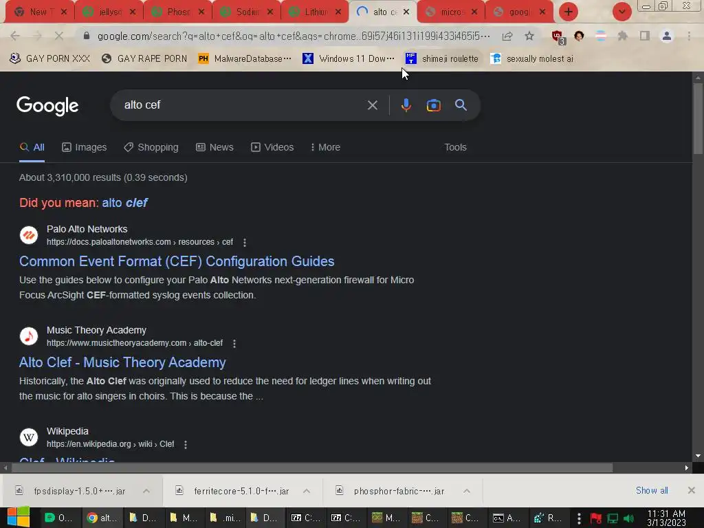This screenshot has height=528, width=704.
Task: Show hidden tray icons overflow dots
Action: [579, 518]
